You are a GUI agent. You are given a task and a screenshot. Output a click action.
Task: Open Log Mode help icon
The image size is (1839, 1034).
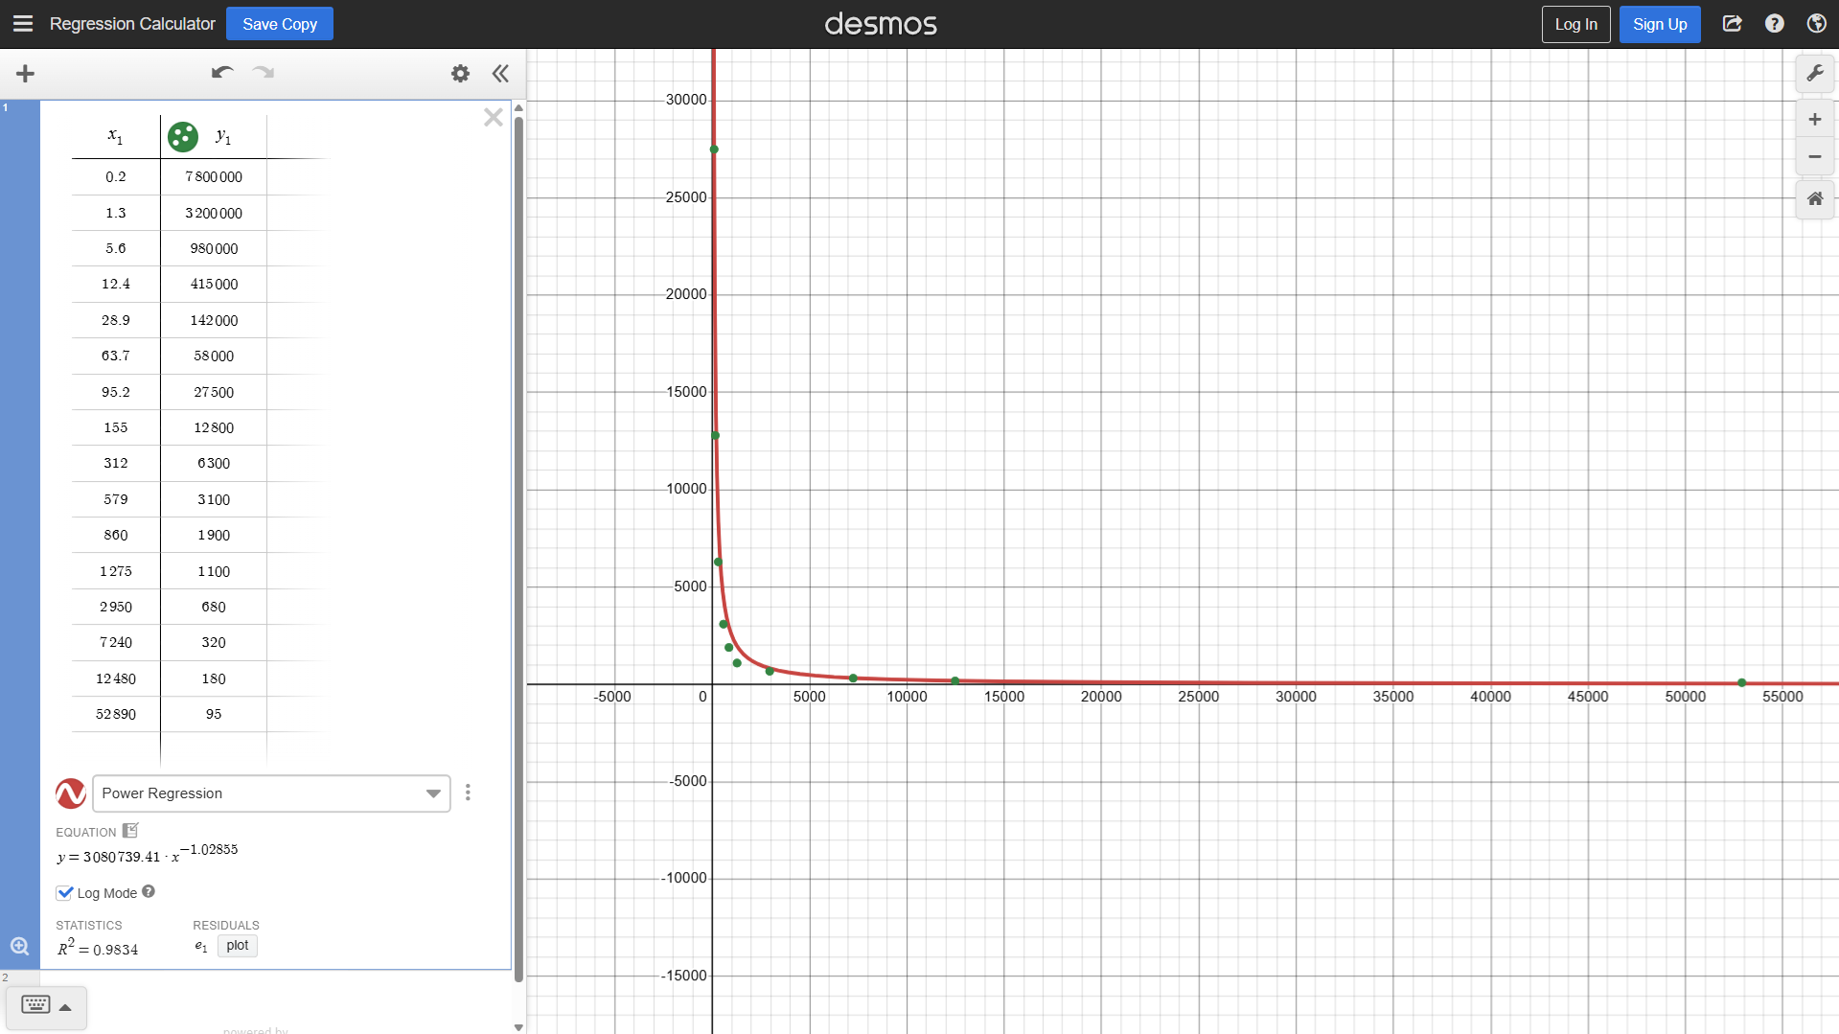click(x=149, y=891)
